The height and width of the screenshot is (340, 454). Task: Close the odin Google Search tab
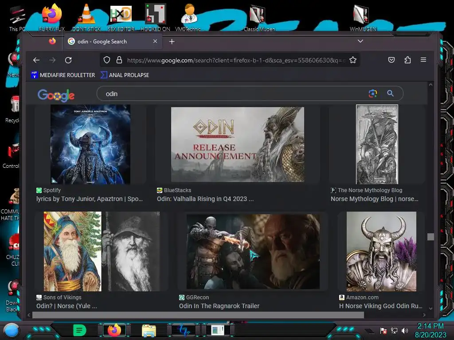pyautogui.click(x=155, y=41)
